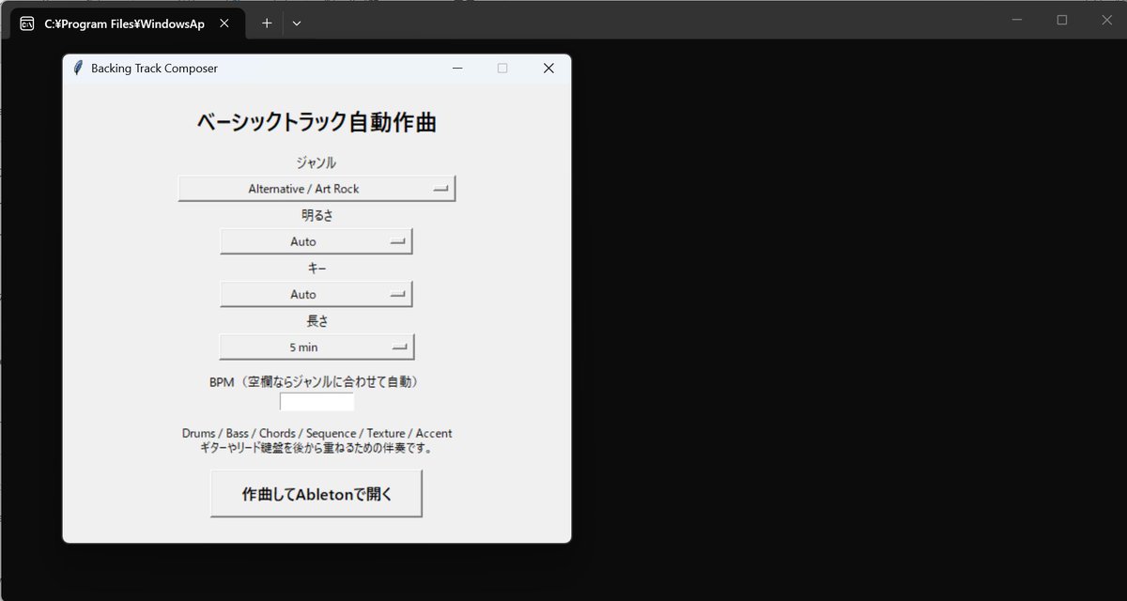Open the ジャンル dropdown showing Alternative / Art Rock
1127x601 pixels.
click(316, 189)
